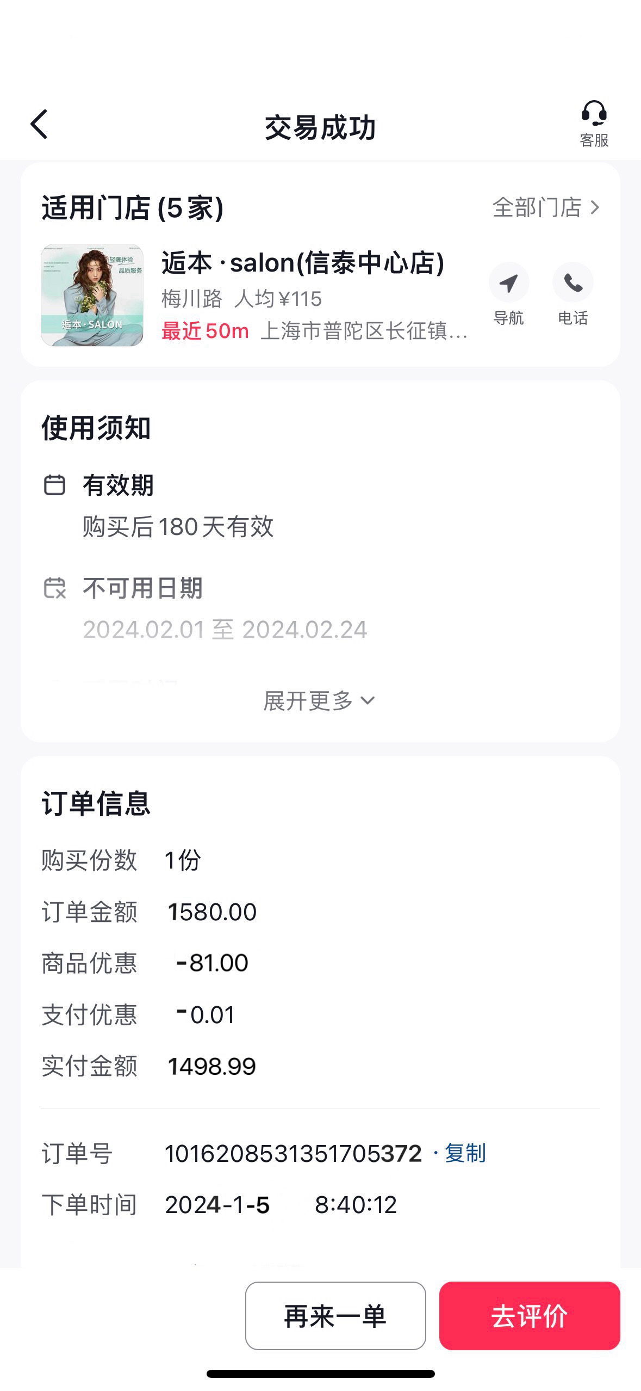641x1391 pixels.
Task: Tap the store address text
Action: (x=364, y=331)
